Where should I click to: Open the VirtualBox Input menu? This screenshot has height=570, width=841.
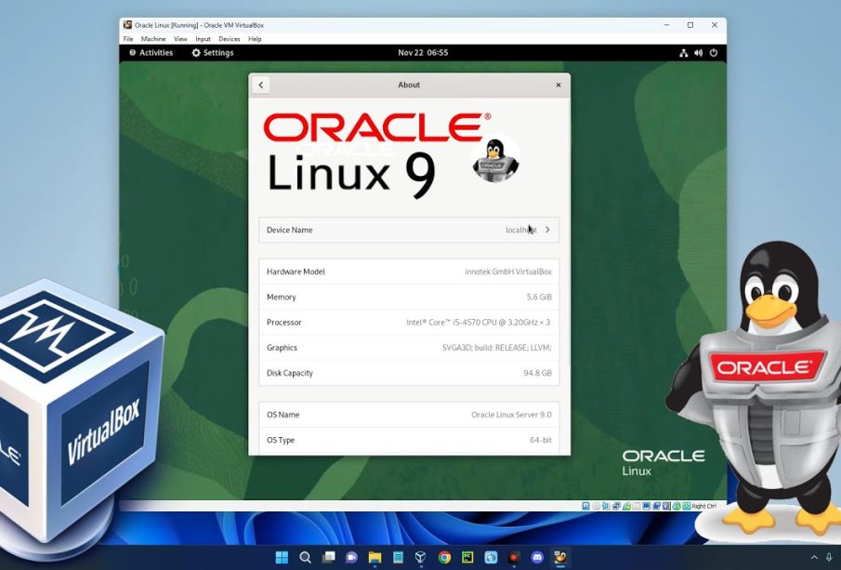[203, 39]
